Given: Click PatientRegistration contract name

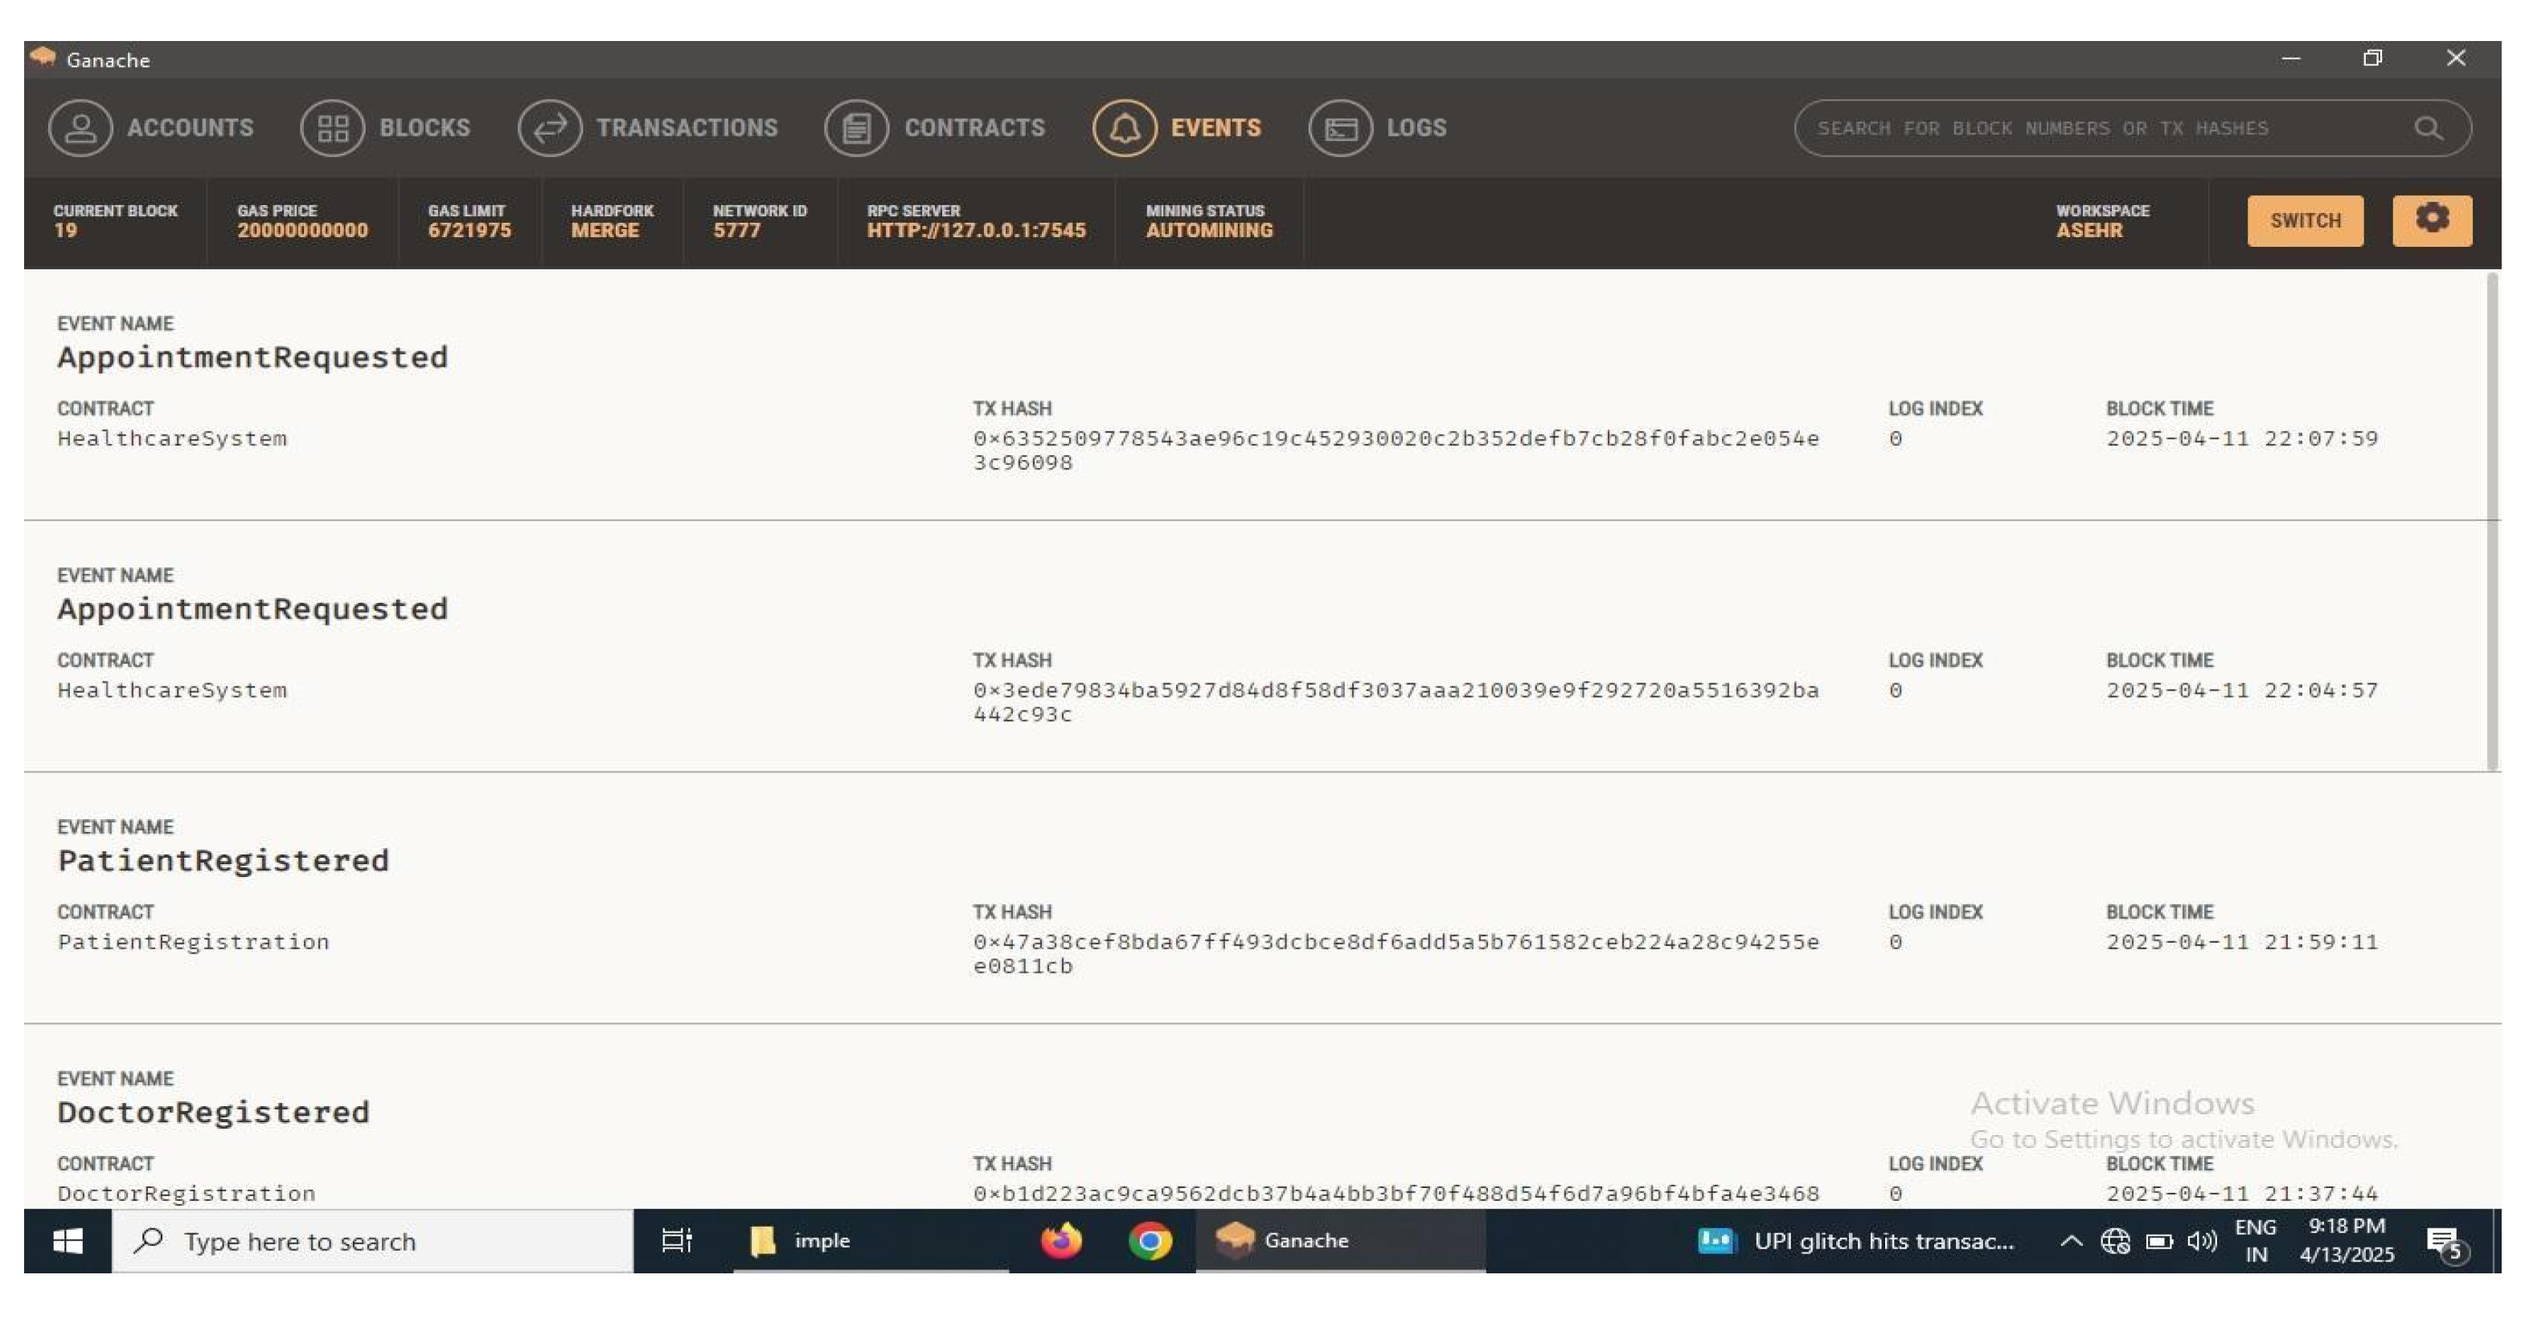Looking at the screenshot, I should pyautogui.click(x=193, y=942).
